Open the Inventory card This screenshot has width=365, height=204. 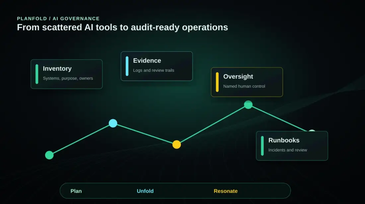[67, 74]
